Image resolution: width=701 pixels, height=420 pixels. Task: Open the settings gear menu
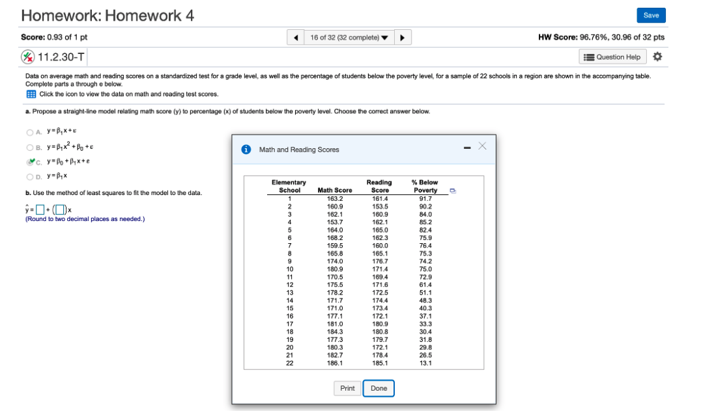[658, 57]
